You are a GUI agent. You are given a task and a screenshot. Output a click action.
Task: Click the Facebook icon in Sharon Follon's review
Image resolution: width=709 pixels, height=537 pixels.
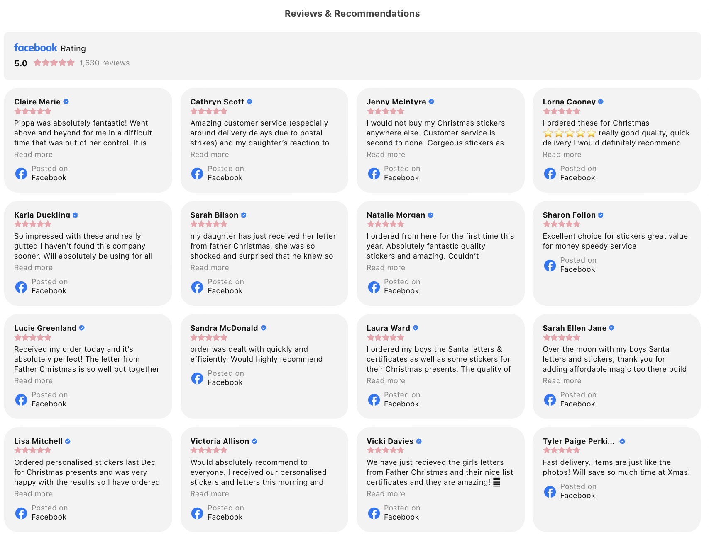(550, 265)
